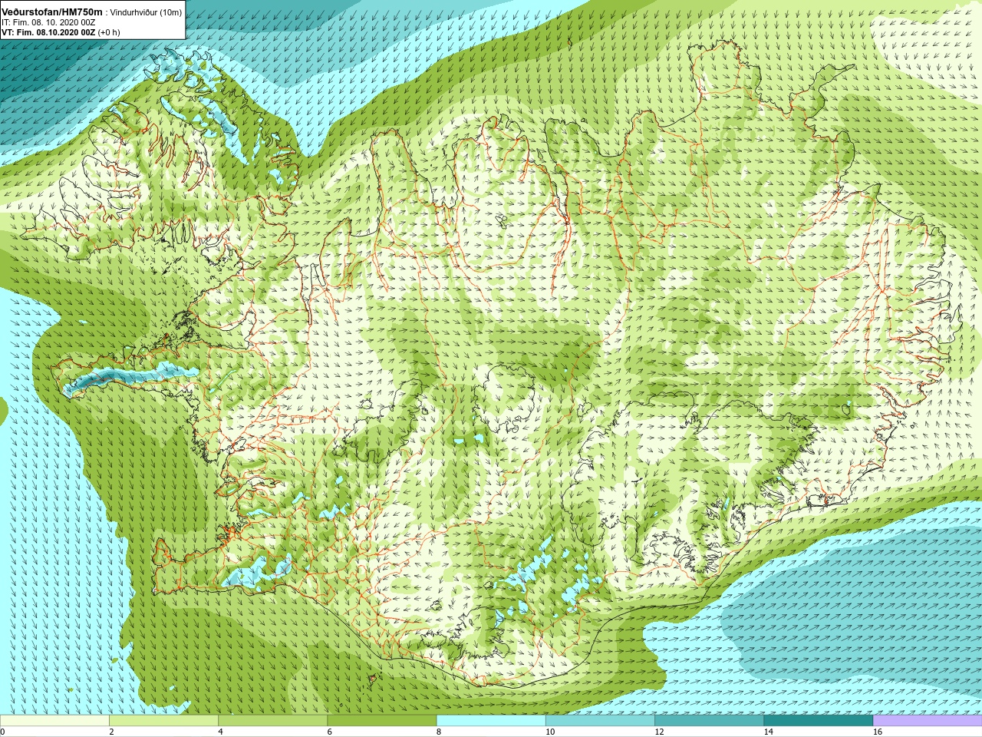
Task: Click the purple above-16 legend swatch
Action: click(928, 721)
